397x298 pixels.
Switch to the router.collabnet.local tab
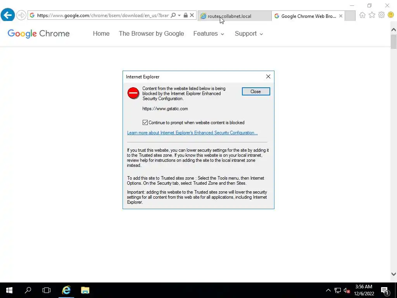tap(235, 16)
